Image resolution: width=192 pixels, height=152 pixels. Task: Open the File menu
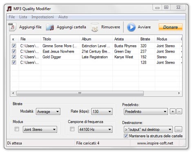click(x=12, y=17)
